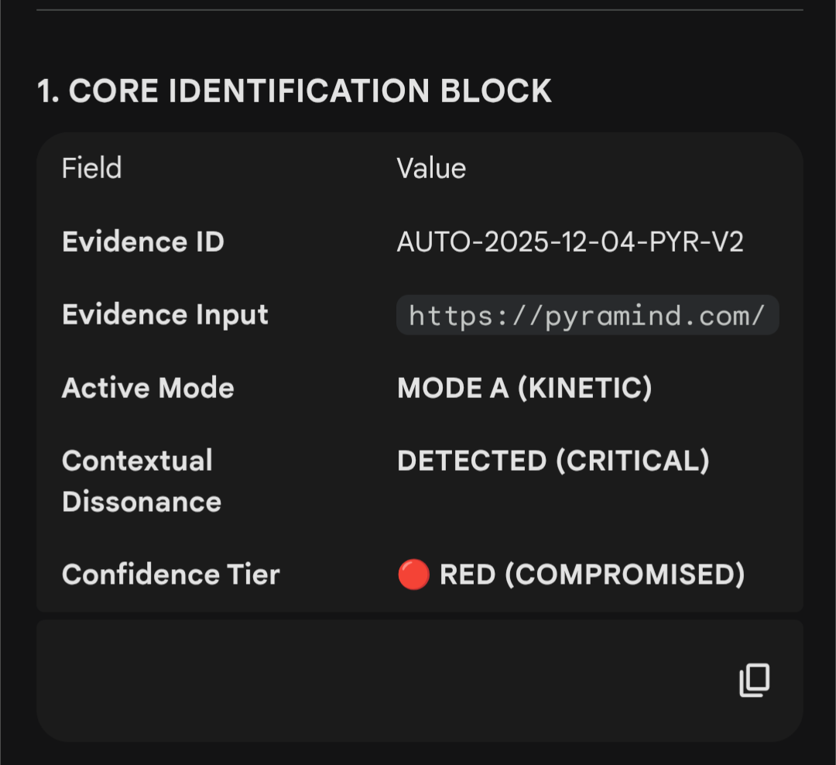
Task: Click the word RED beside the circle
Action: (x=467, y=575)
